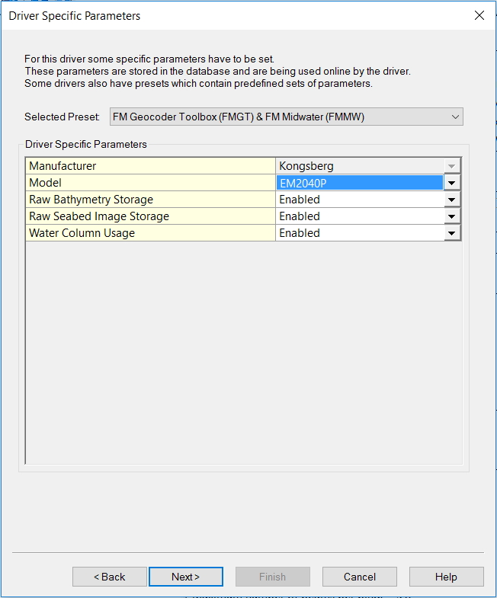Open Help for this dialog
Viewport: 497px width, 598px height.
pos(446,577)
